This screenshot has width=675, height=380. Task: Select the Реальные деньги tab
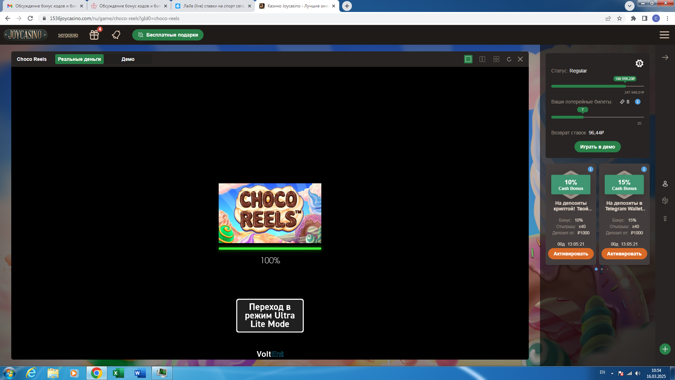(79, 59)
